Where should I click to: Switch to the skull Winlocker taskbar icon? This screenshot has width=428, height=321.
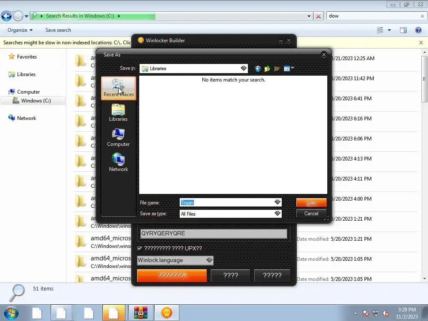167,313
